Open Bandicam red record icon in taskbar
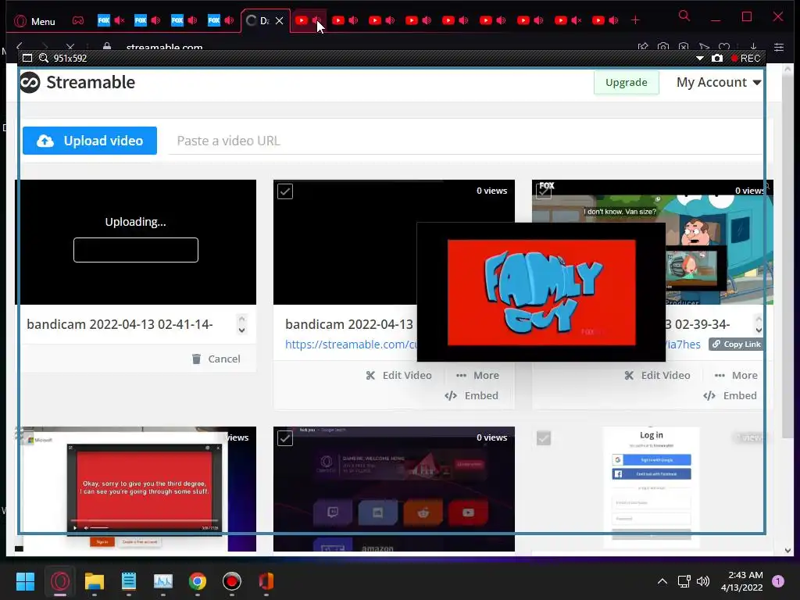The height and width of the screenshot is (600, 800). (x=231, y=581)
